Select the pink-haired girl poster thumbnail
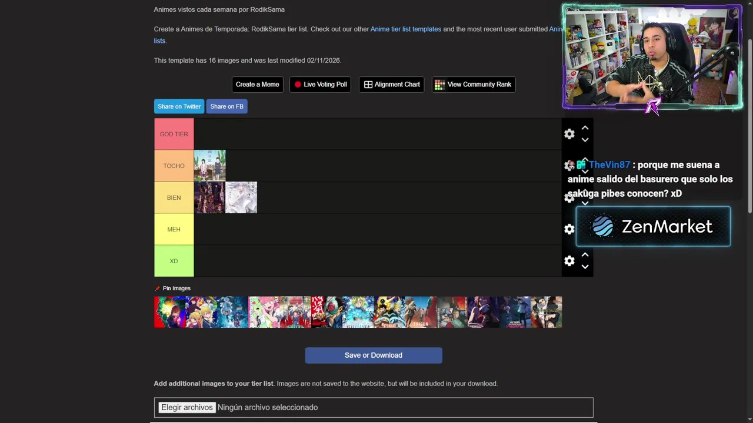This screenshot has width=753, height=423. (264, 312)
